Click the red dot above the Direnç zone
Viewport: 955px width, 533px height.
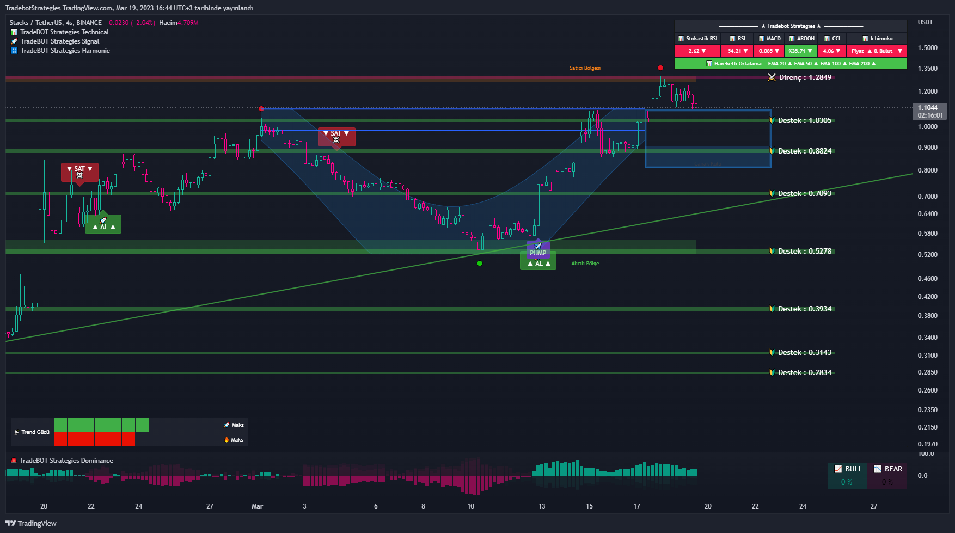[660, 68]
